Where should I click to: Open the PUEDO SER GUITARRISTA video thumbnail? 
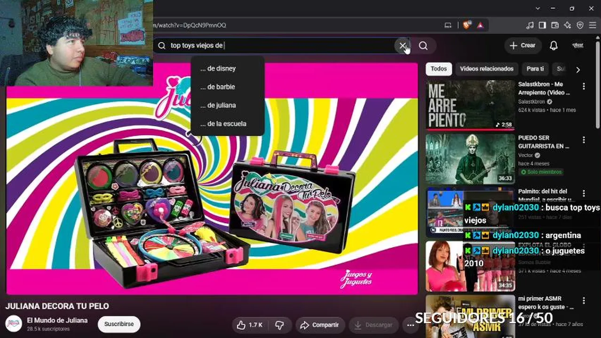coord(470,159)
